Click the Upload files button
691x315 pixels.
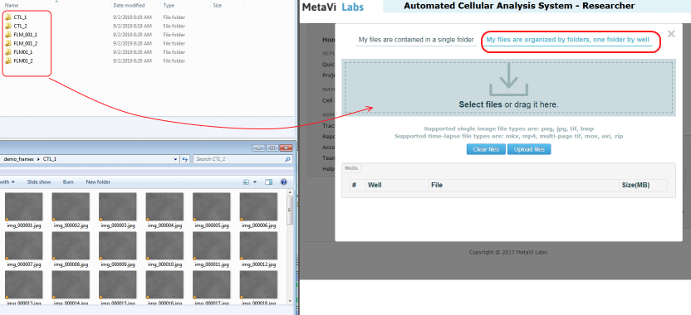click(x=529, y=149)
